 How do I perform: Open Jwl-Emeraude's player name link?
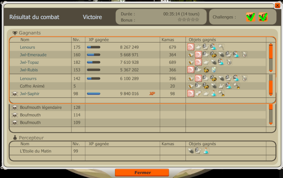tap(33, 55)
